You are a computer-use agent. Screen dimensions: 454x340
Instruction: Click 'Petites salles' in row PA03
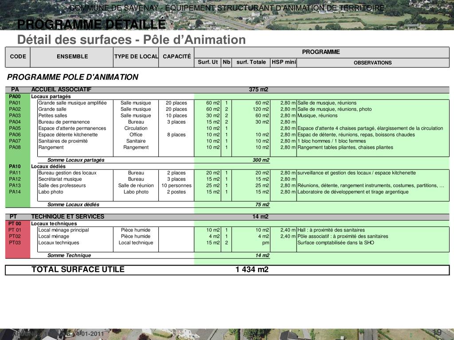coord(53,116)
